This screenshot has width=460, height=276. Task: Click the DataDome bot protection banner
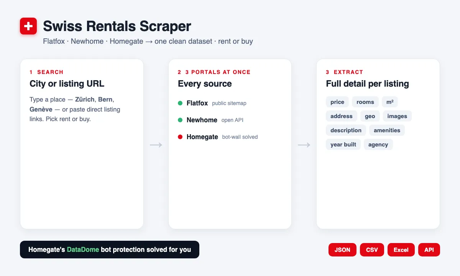pyautogui.click(x=110, y=250)
